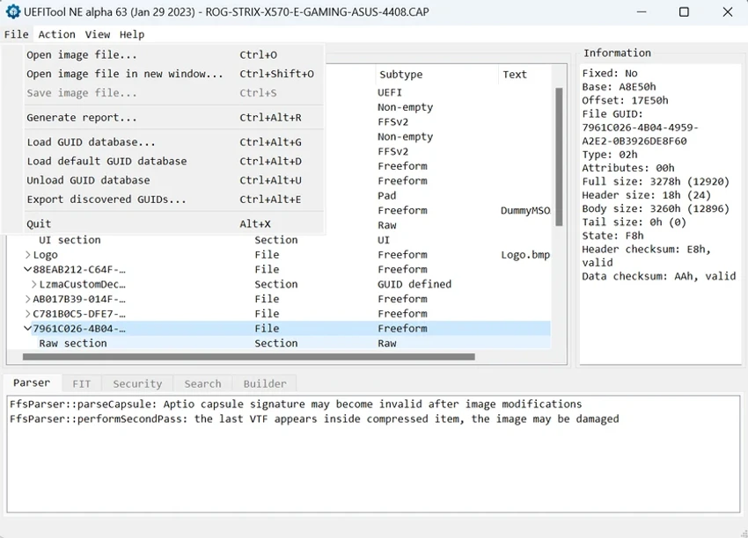Maximize the UEFITool window
The width and height of the screenshot is (748, 538).
[684, 12]
